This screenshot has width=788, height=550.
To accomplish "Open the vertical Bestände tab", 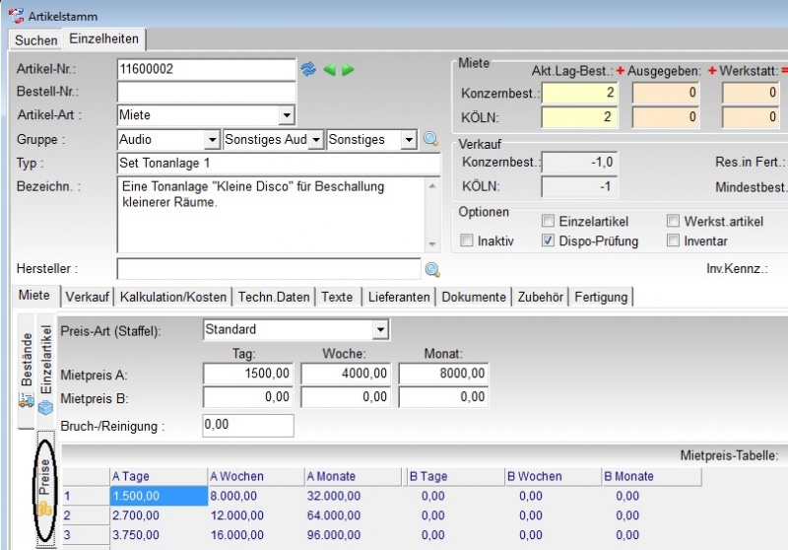I will [27, 371].
